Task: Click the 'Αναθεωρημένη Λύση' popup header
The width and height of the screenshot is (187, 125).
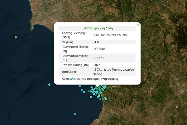Action: [x=97, y=28]
